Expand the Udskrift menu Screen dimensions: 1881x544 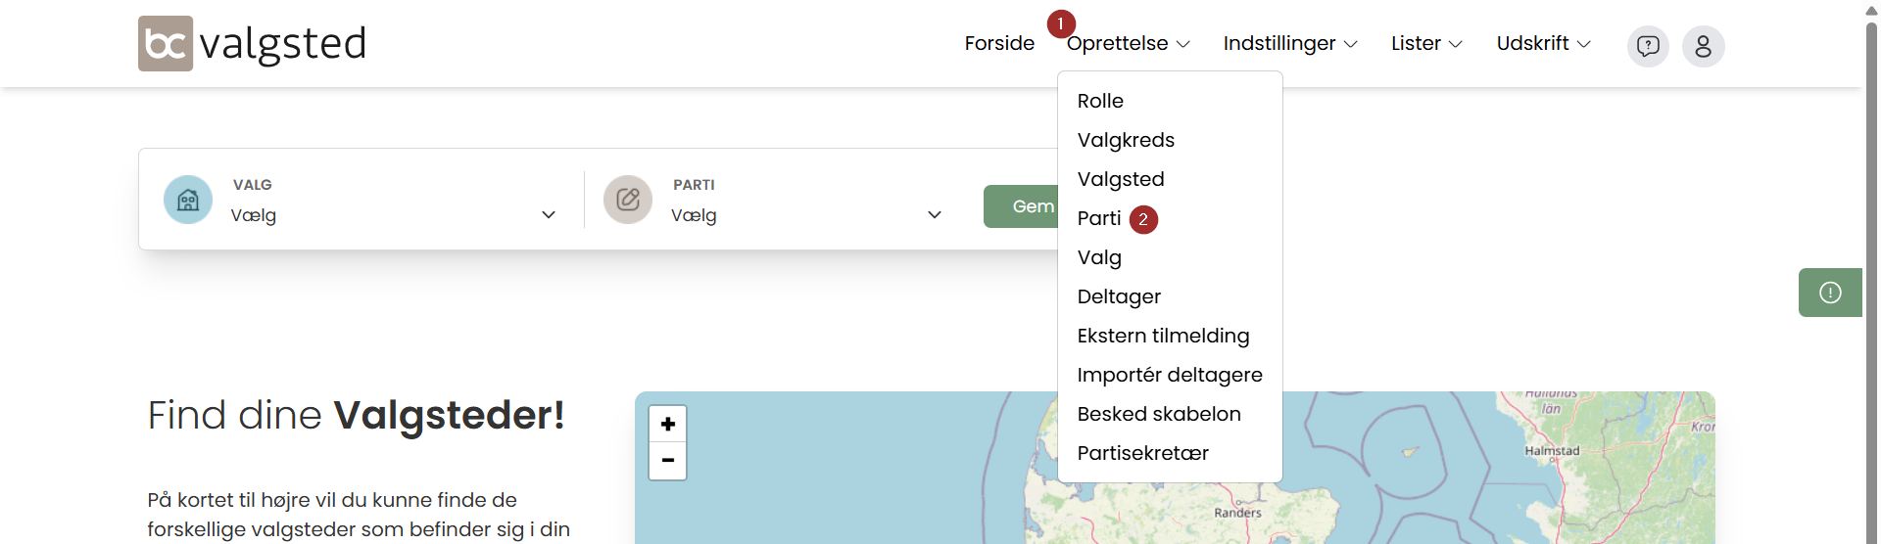click(1543, 43)
